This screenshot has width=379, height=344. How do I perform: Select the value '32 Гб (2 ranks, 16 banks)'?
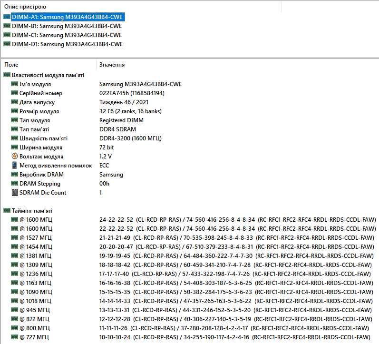pos(130,111)
